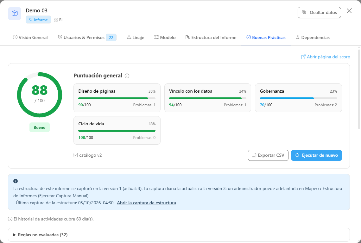Click the catálogo v2 label
Screen dimensions: 361x243
pos(91,155)
